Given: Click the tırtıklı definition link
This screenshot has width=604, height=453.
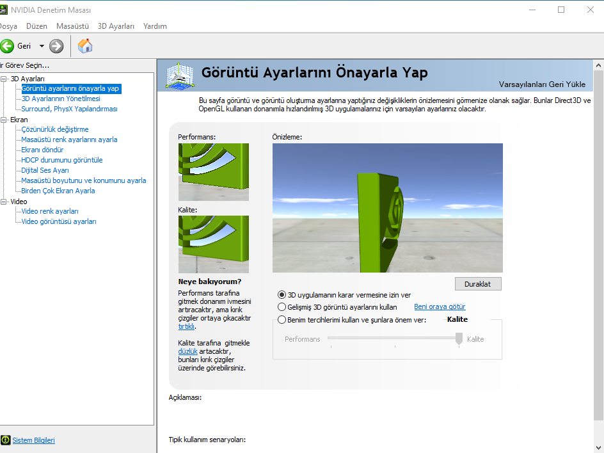Looking at the screenshot, I should point(186,326).
